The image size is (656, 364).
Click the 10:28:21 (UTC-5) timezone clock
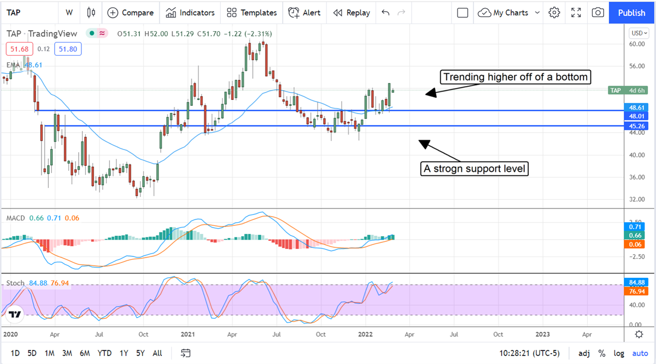coord(529,353)
